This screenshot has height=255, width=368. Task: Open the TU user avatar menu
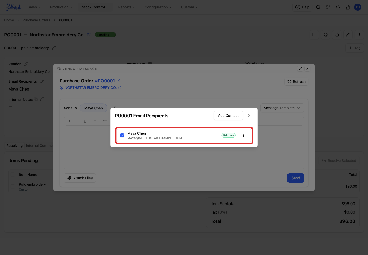pyautogui.click(x=358, y=7)
